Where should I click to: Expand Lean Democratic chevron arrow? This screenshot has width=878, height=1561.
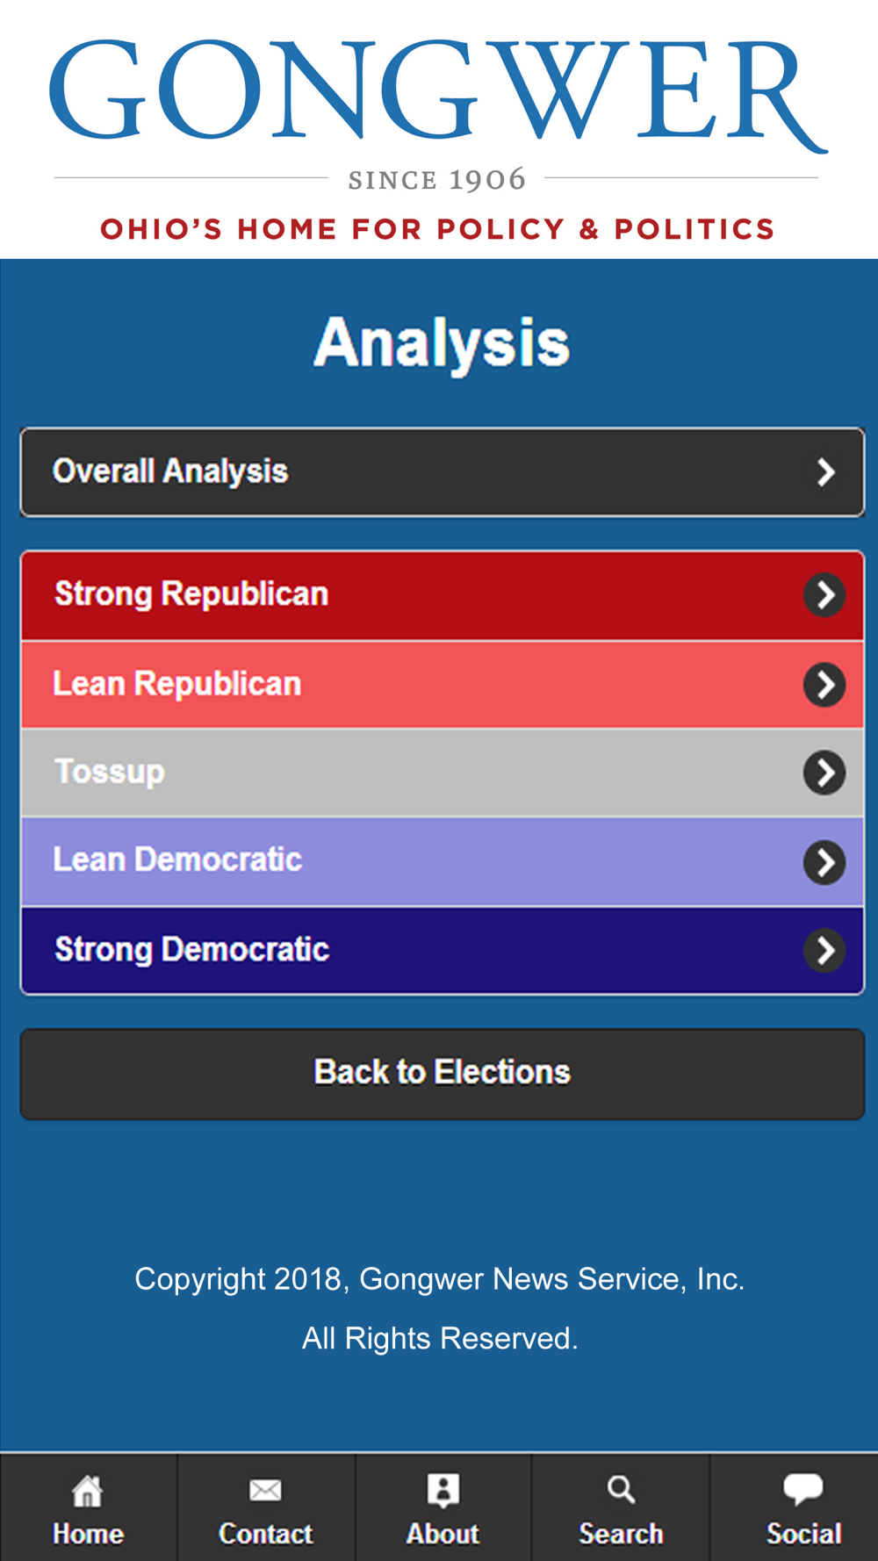pyautogui.click(x=824, y=862)
